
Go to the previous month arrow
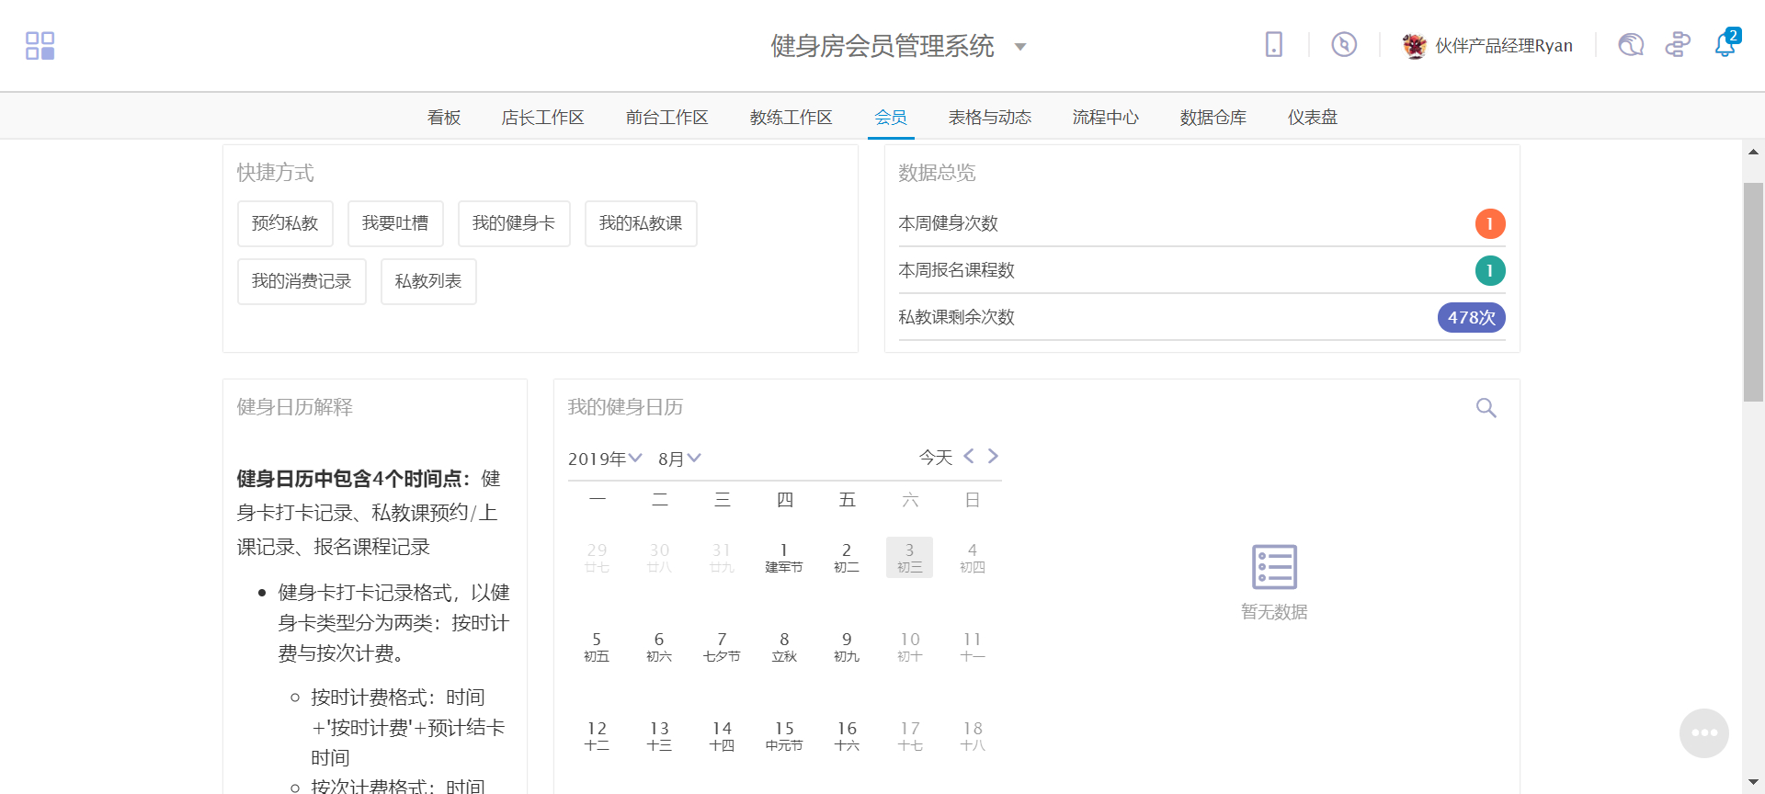969,457
